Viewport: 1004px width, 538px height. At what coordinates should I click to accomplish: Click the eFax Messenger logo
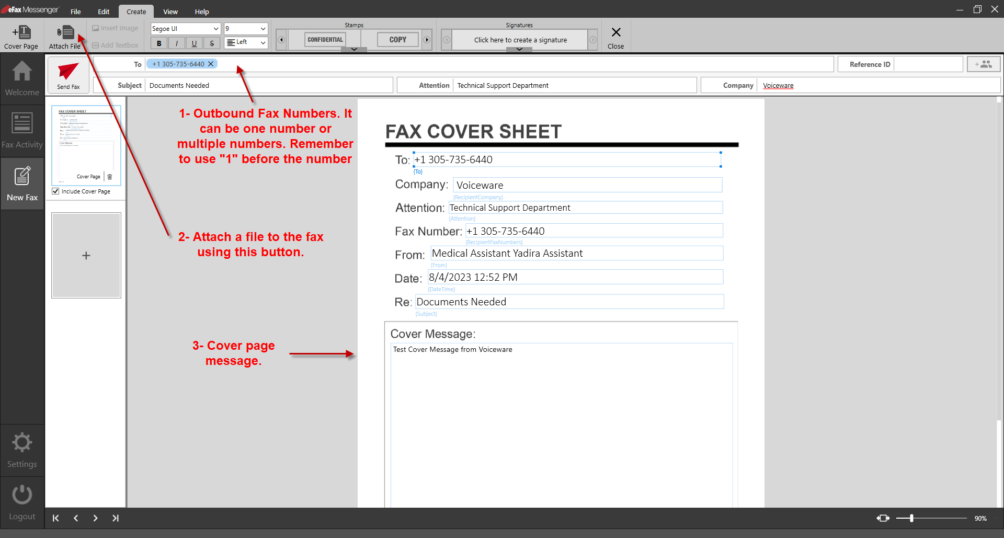[30, 9]
